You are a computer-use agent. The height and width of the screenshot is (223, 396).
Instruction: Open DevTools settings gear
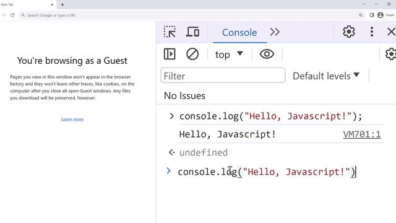[x=349, y=32]
